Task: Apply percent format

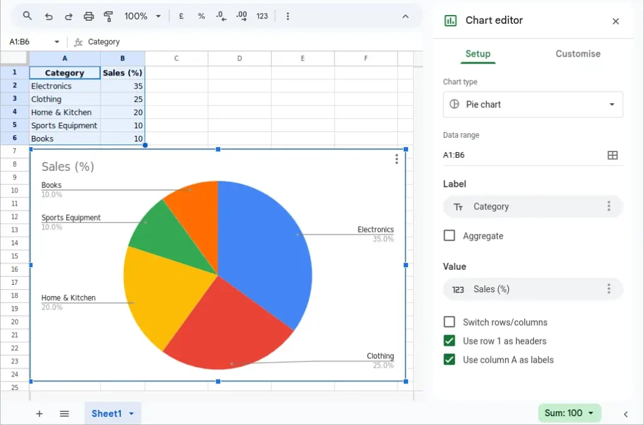Action: [x=201, y=16]
